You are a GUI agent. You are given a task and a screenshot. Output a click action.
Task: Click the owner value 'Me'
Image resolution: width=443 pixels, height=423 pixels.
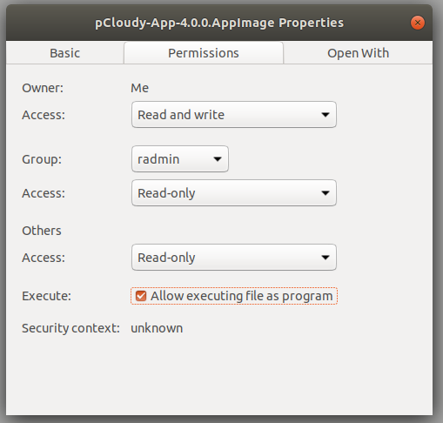pyautogui.click(x=139, y=88)
